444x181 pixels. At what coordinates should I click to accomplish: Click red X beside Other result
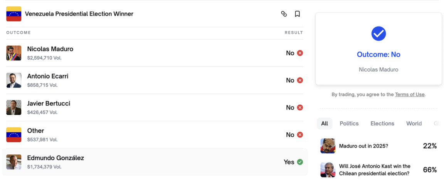coord(300,135)
